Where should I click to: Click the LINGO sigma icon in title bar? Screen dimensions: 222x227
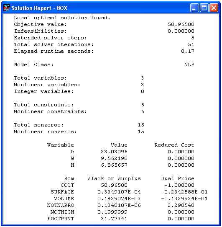click(x=7, y=8)
